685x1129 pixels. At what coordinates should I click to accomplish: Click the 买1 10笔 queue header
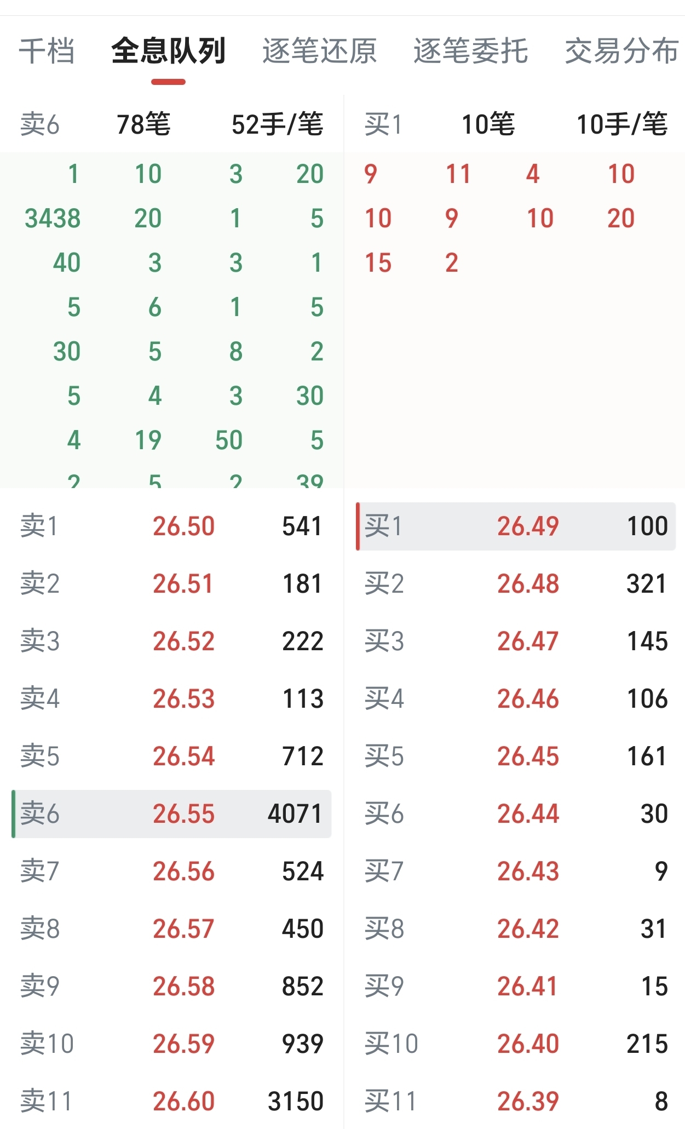516,124
